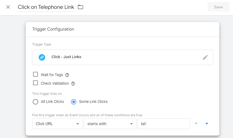Open the 'starts with' operator dropdown
233x138 pixels.
(110, 124)
